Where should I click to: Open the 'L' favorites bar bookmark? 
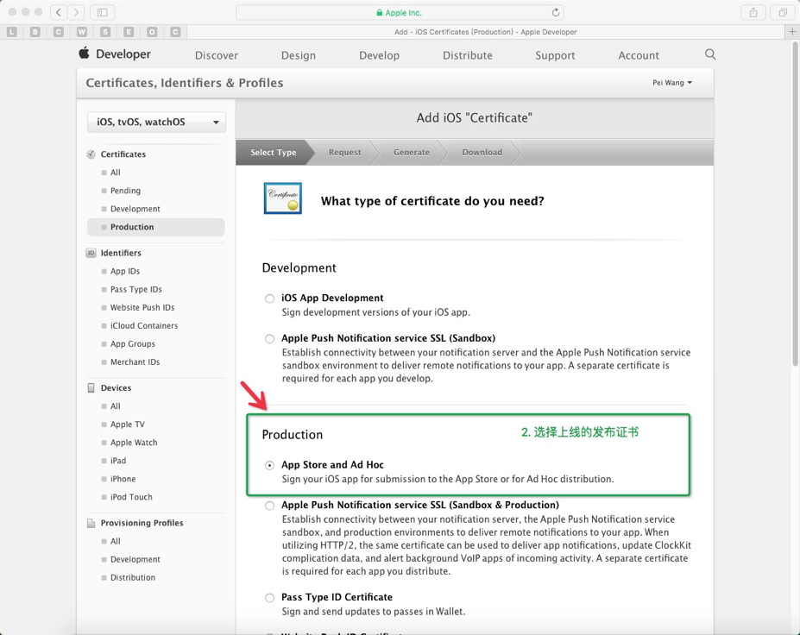(12, 32)
